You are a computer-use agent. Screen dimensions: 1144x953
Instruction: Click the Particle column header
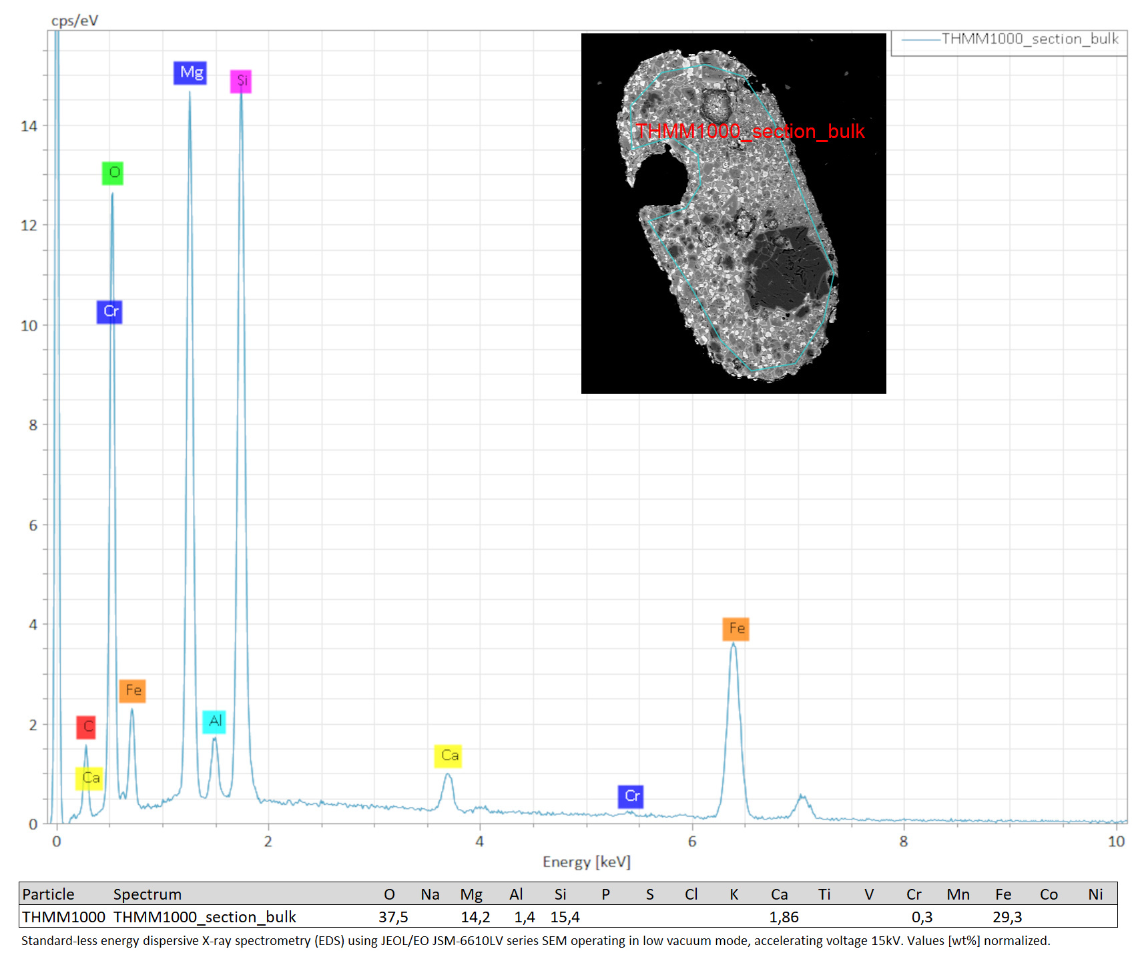[48, 894]
